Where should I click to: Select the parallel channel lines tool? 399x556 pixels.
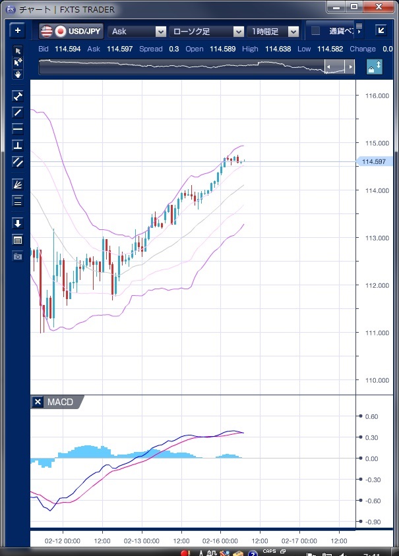[18, 161]
